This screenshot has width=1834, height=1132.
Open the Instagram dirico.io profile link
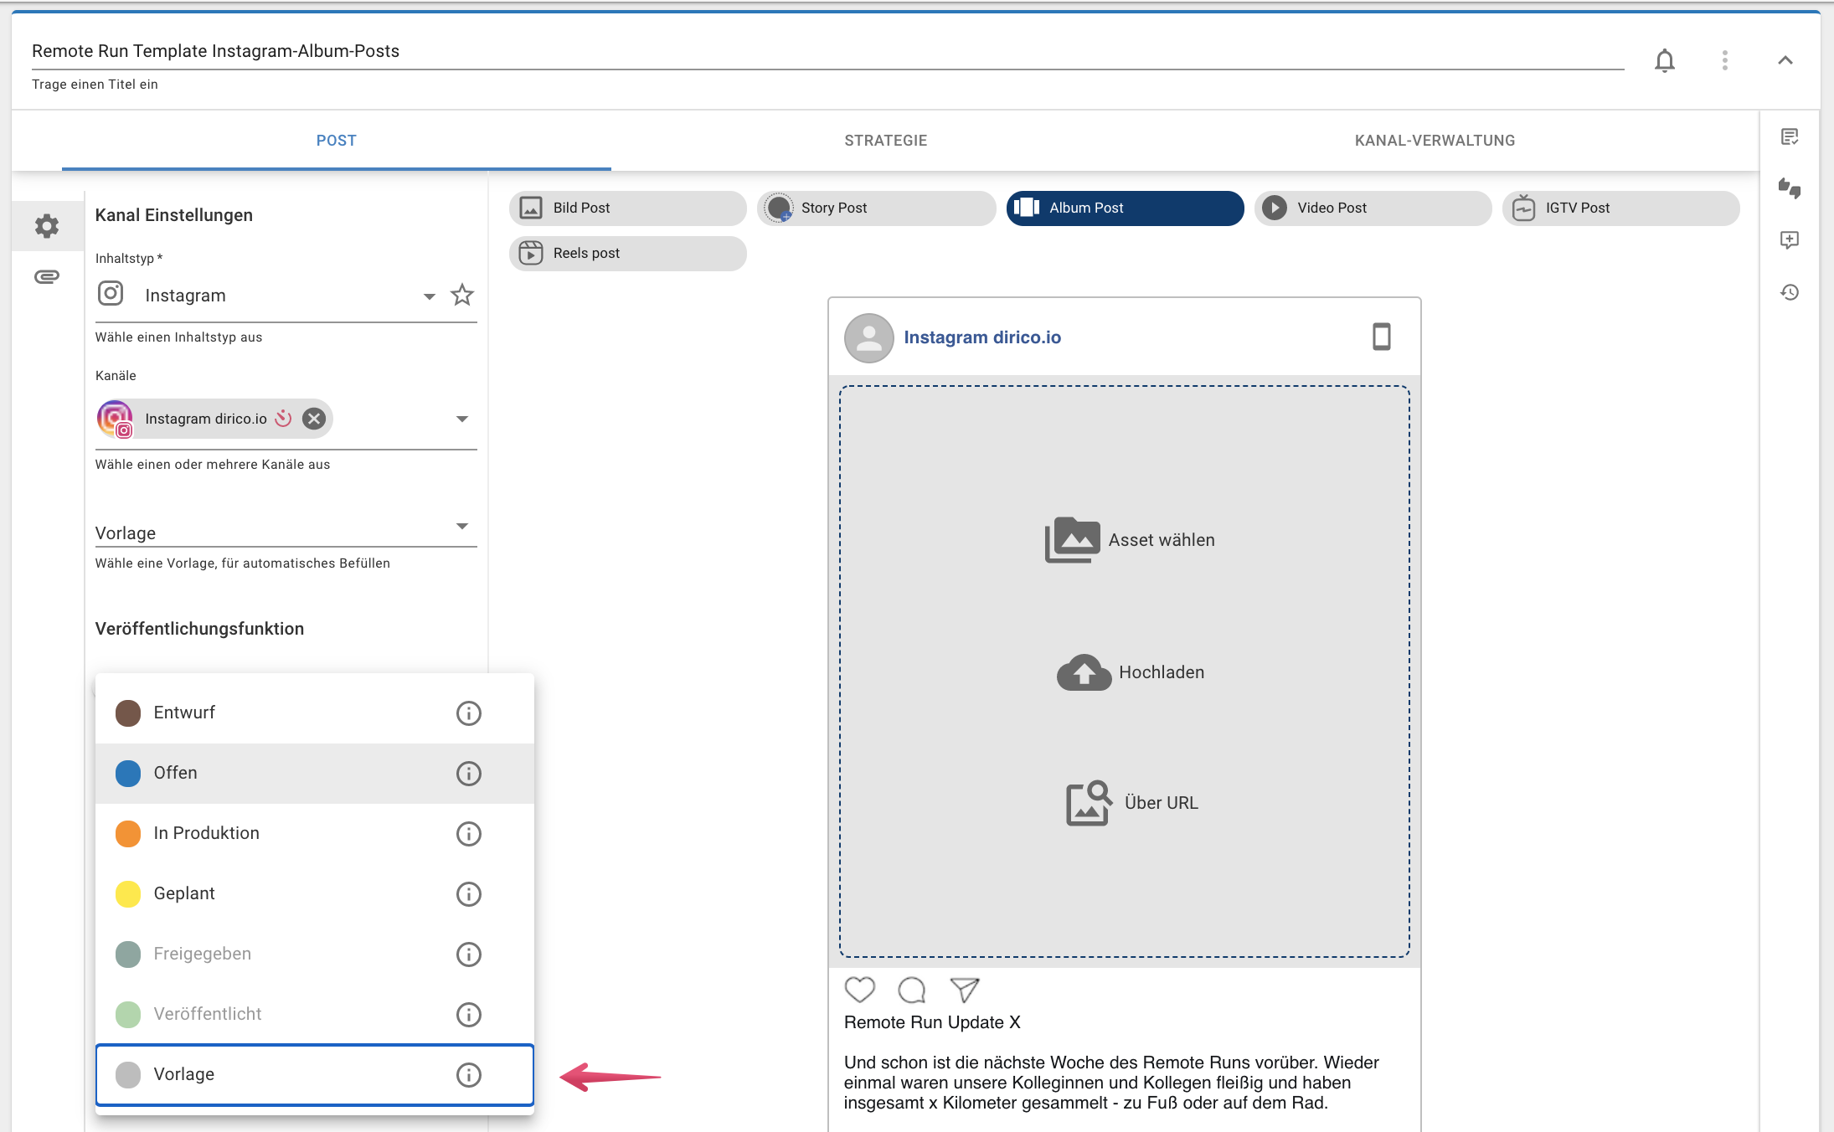(x=982, y=337)
